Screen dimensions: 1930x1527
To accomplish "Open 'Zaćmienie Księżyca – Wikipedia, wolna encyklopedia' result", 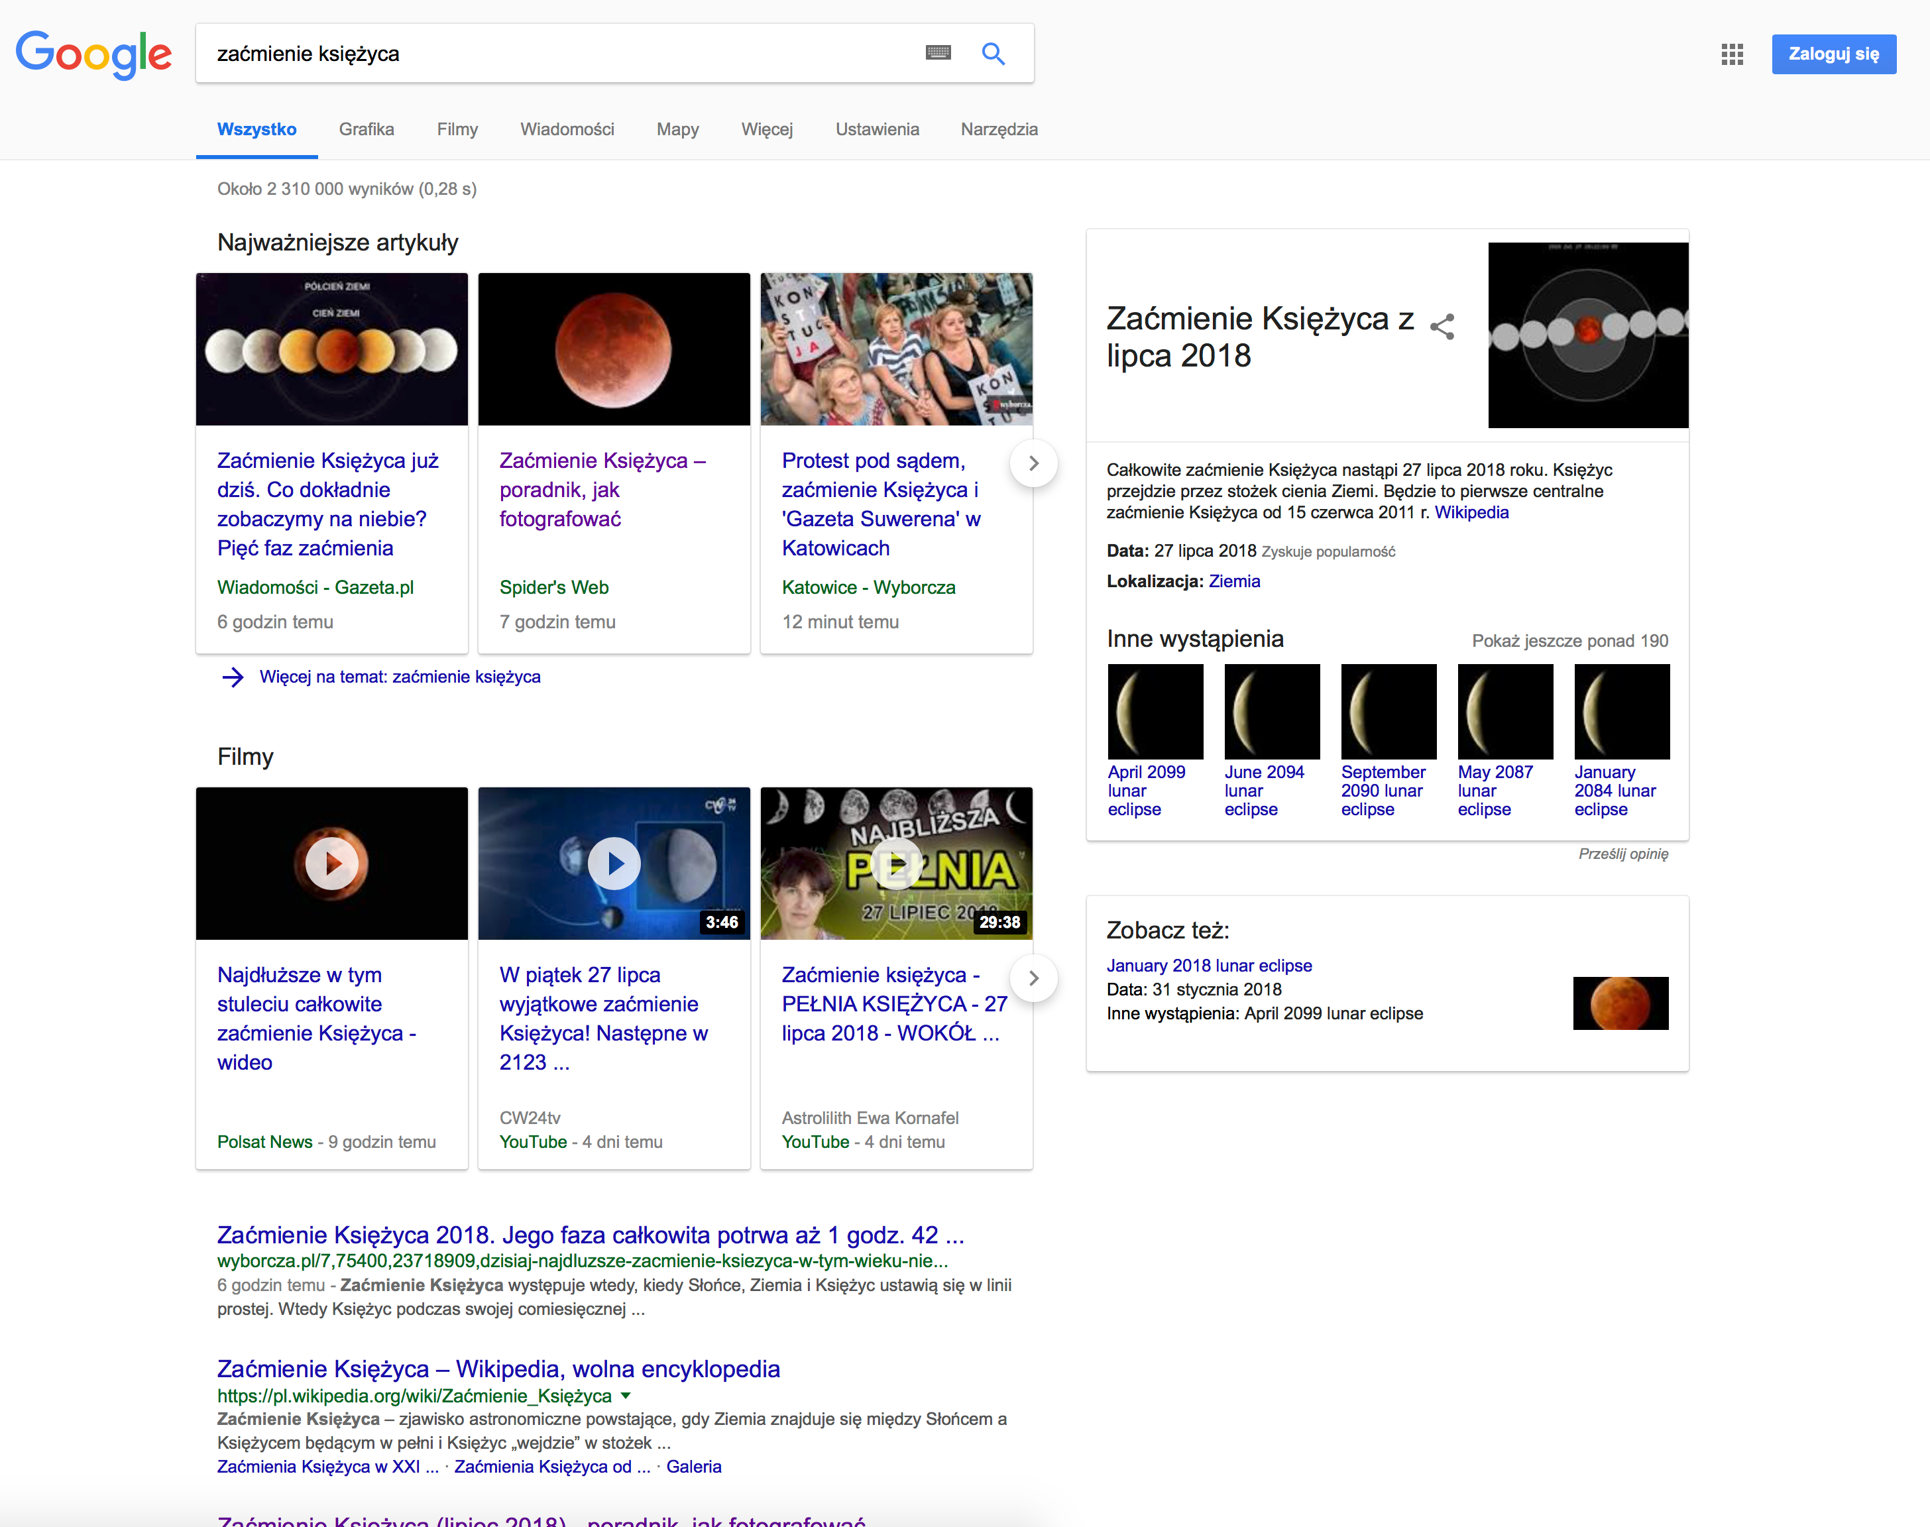I will [499, 1369].
